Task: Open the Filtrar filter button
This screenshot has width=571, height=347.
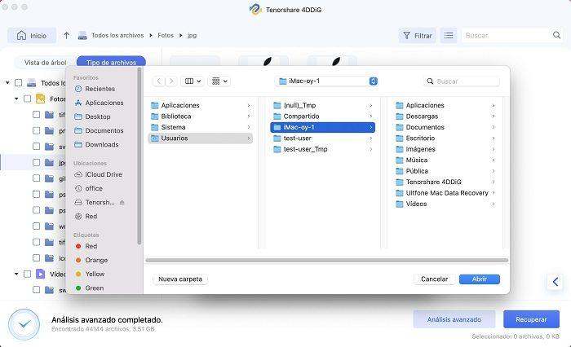Action: click(x=418, y=35)
